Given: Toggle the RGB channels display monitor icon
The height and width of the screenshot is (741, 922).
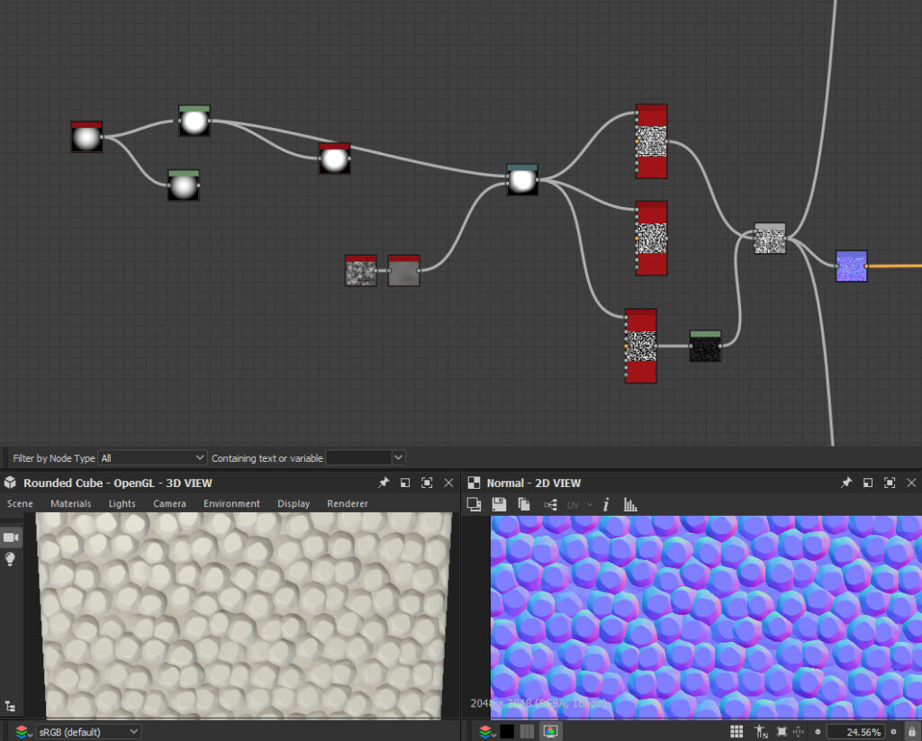Looking at the screenshot, I should pyautogui.click(x=550, y=732).
